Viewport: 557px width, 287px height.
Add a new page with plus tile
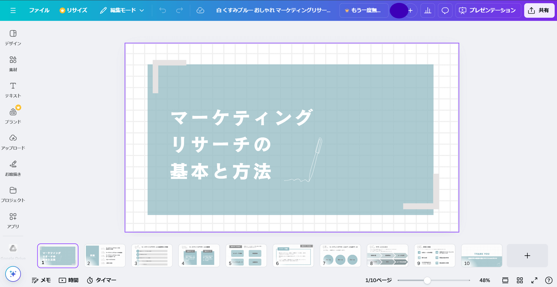pos(527,256)
